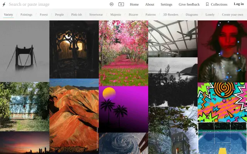Switch to the Streetwear tab
The height and width of the screenshot is (154, 247).
tap(96, 15)
